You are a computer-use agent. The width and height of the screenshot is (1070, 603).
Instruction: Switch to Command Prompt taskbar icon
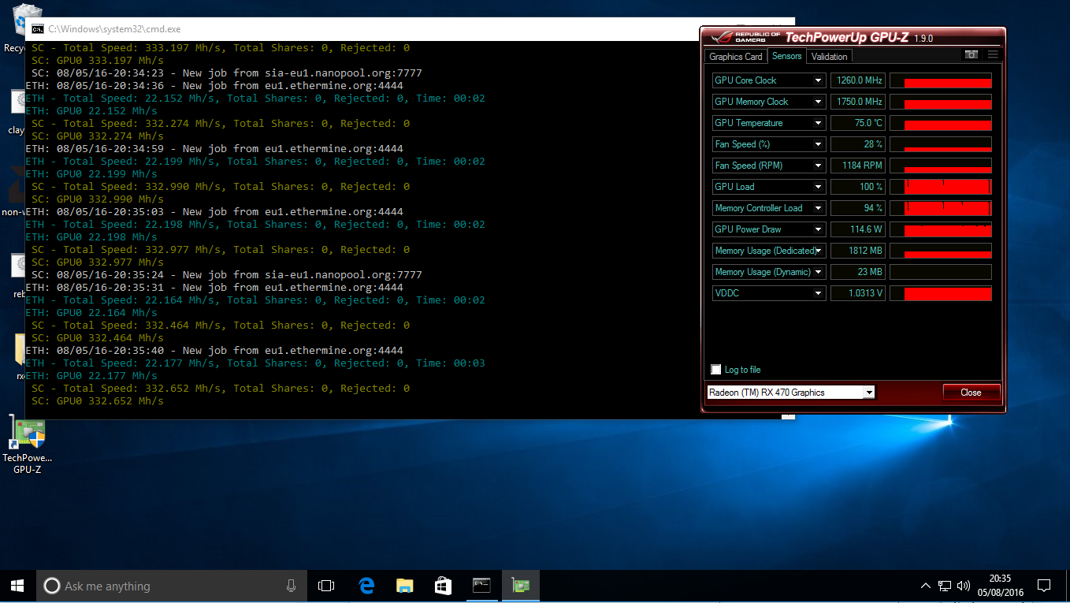tap(481, 586)
